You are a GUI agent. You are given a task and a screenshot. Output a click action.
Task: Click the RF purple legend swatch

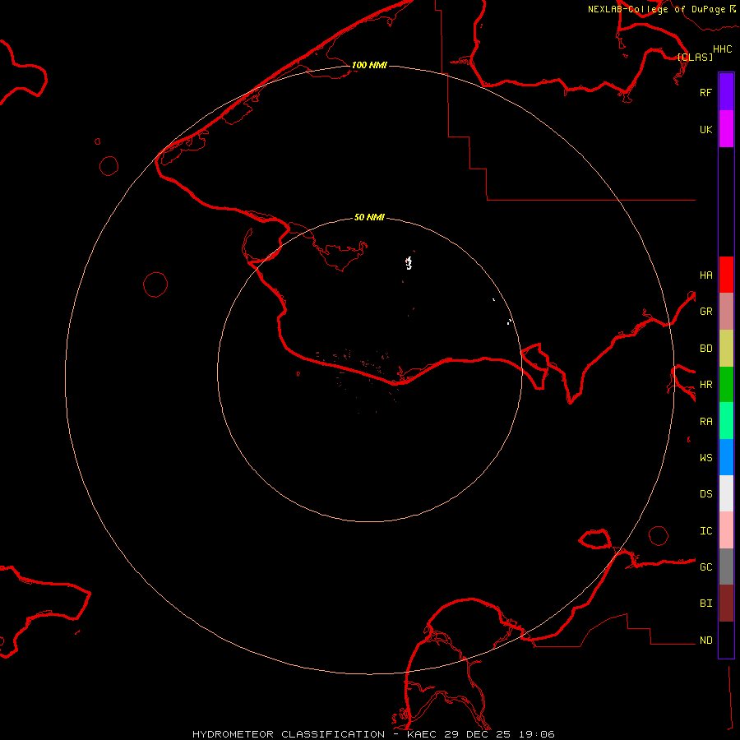(x=726, y=92)
